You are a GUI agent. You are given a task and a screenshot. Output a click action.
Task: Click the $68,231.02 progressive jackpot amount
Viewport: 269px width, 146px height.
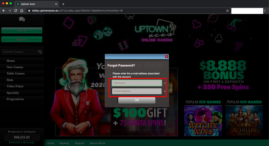(x=22, y=137)
